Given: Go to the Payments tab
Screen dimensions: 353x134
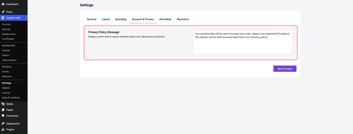Looking at the screenshot, I should [183, 19].
